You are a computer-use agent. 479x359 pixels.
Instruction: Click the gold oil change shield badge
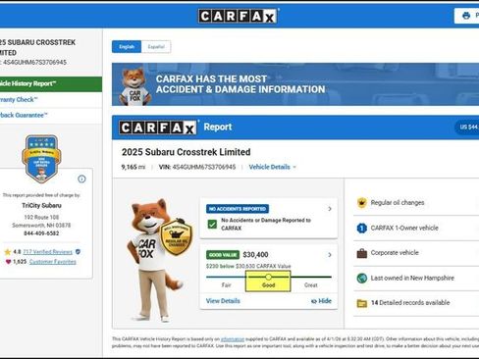(x=177, y=236)
